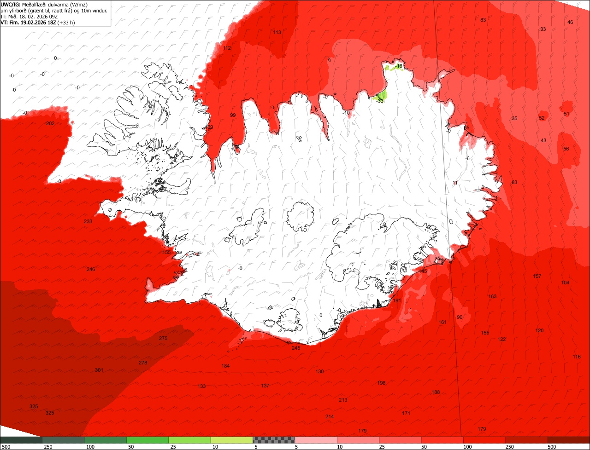Select the 'IT: Mið. 18. 02. 2026 09Z' line
The height and width of the screenshot is (450, 590).
pos(29,16)
